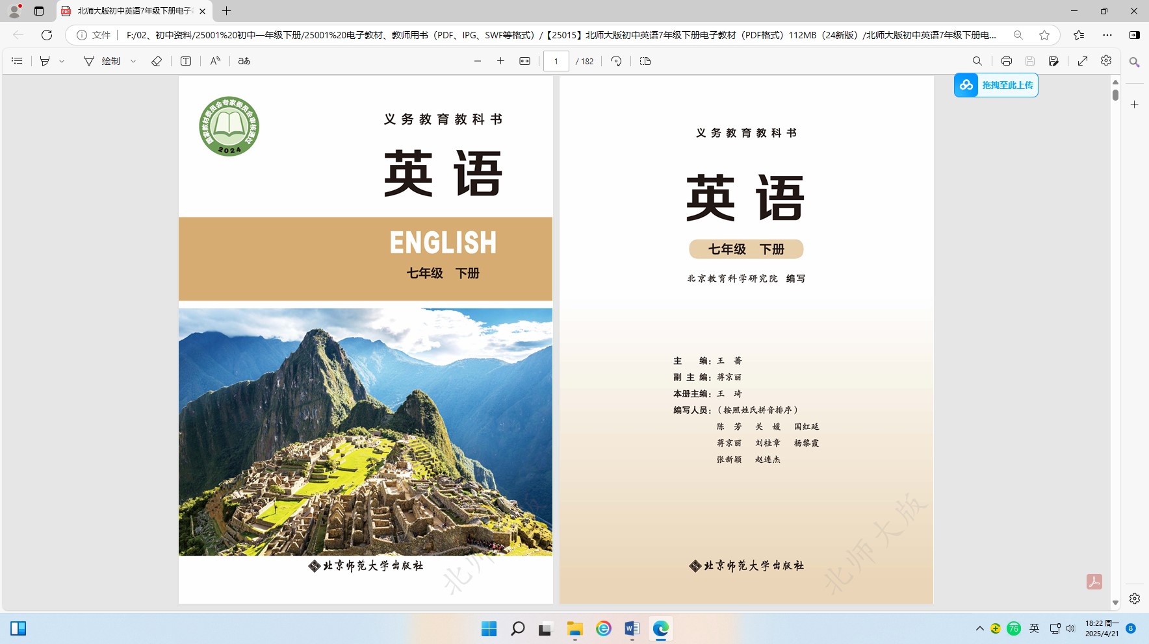
Task: Toggle fit-to-width page view
Action: coord(524,61)
